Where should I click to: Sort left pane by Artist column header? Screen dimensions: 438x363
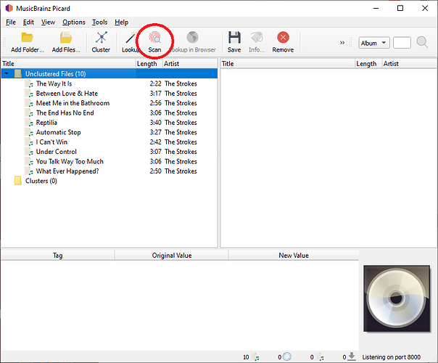click(x=190, y=63)
